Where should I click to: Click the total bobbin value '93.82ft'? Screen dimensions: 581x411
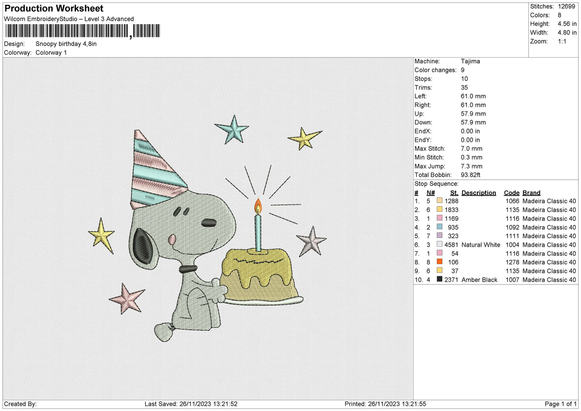471,174
